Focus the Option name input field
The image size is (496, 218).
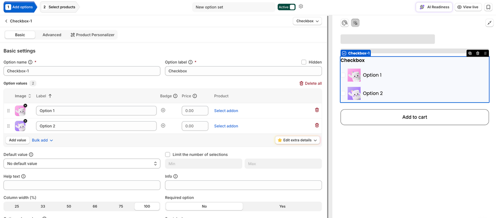pyautogui.click(x=82, y=71)
